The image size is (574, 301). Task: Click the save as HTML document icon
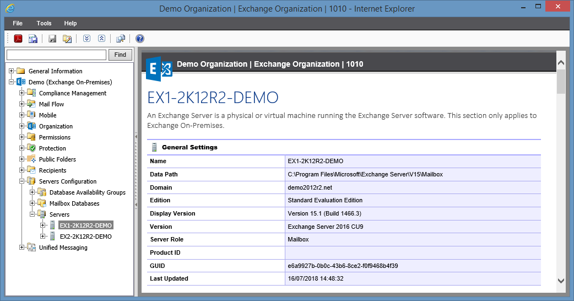click(33, 39)
